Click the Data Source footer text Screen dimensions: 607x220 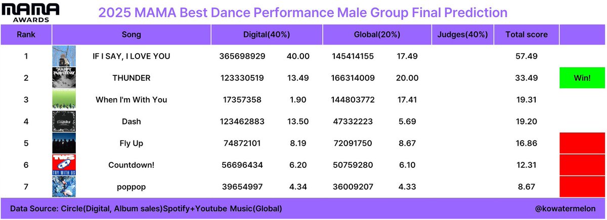[146, 208]
